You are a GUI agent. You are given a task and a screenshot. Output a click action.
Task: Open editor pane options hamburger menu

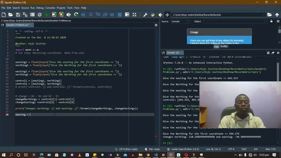(x=156, y=25)
